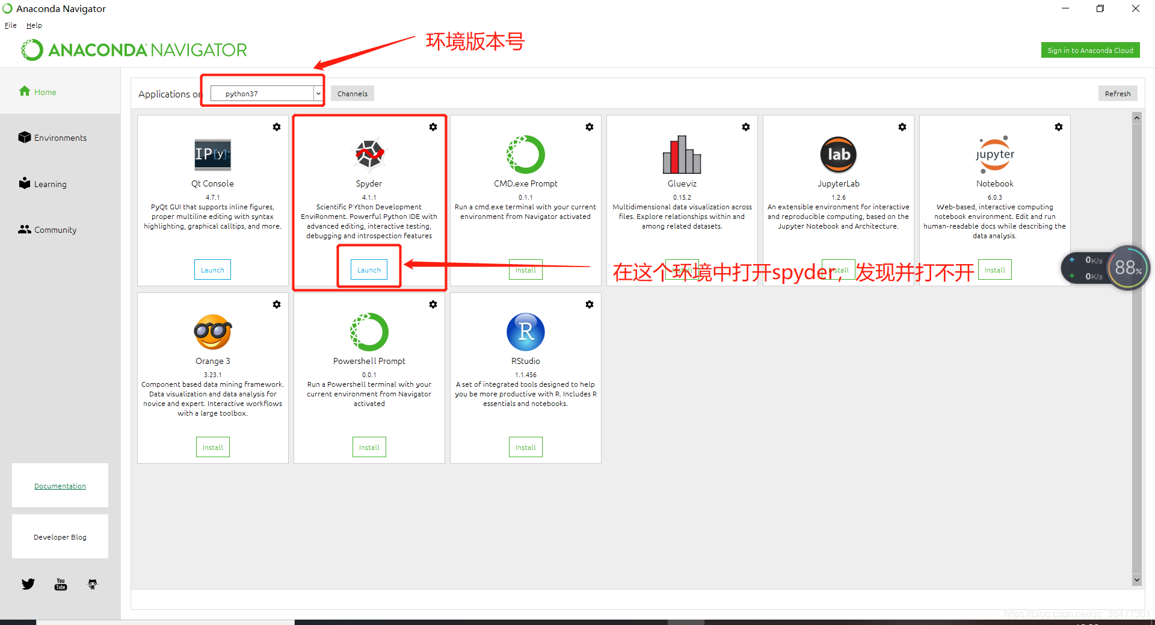Open the JupyterLab settings gear
The height and width of the screenshot is (625, 1155).
(x=902, y=127)
